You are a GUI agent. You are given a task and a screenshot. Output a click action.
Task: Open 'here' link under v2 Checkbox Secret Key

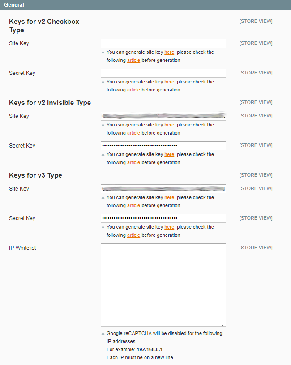pos(169,82)
